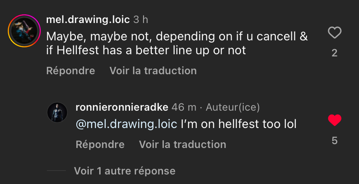Click the Auteur(ice) label

click(x=233, y=107)
